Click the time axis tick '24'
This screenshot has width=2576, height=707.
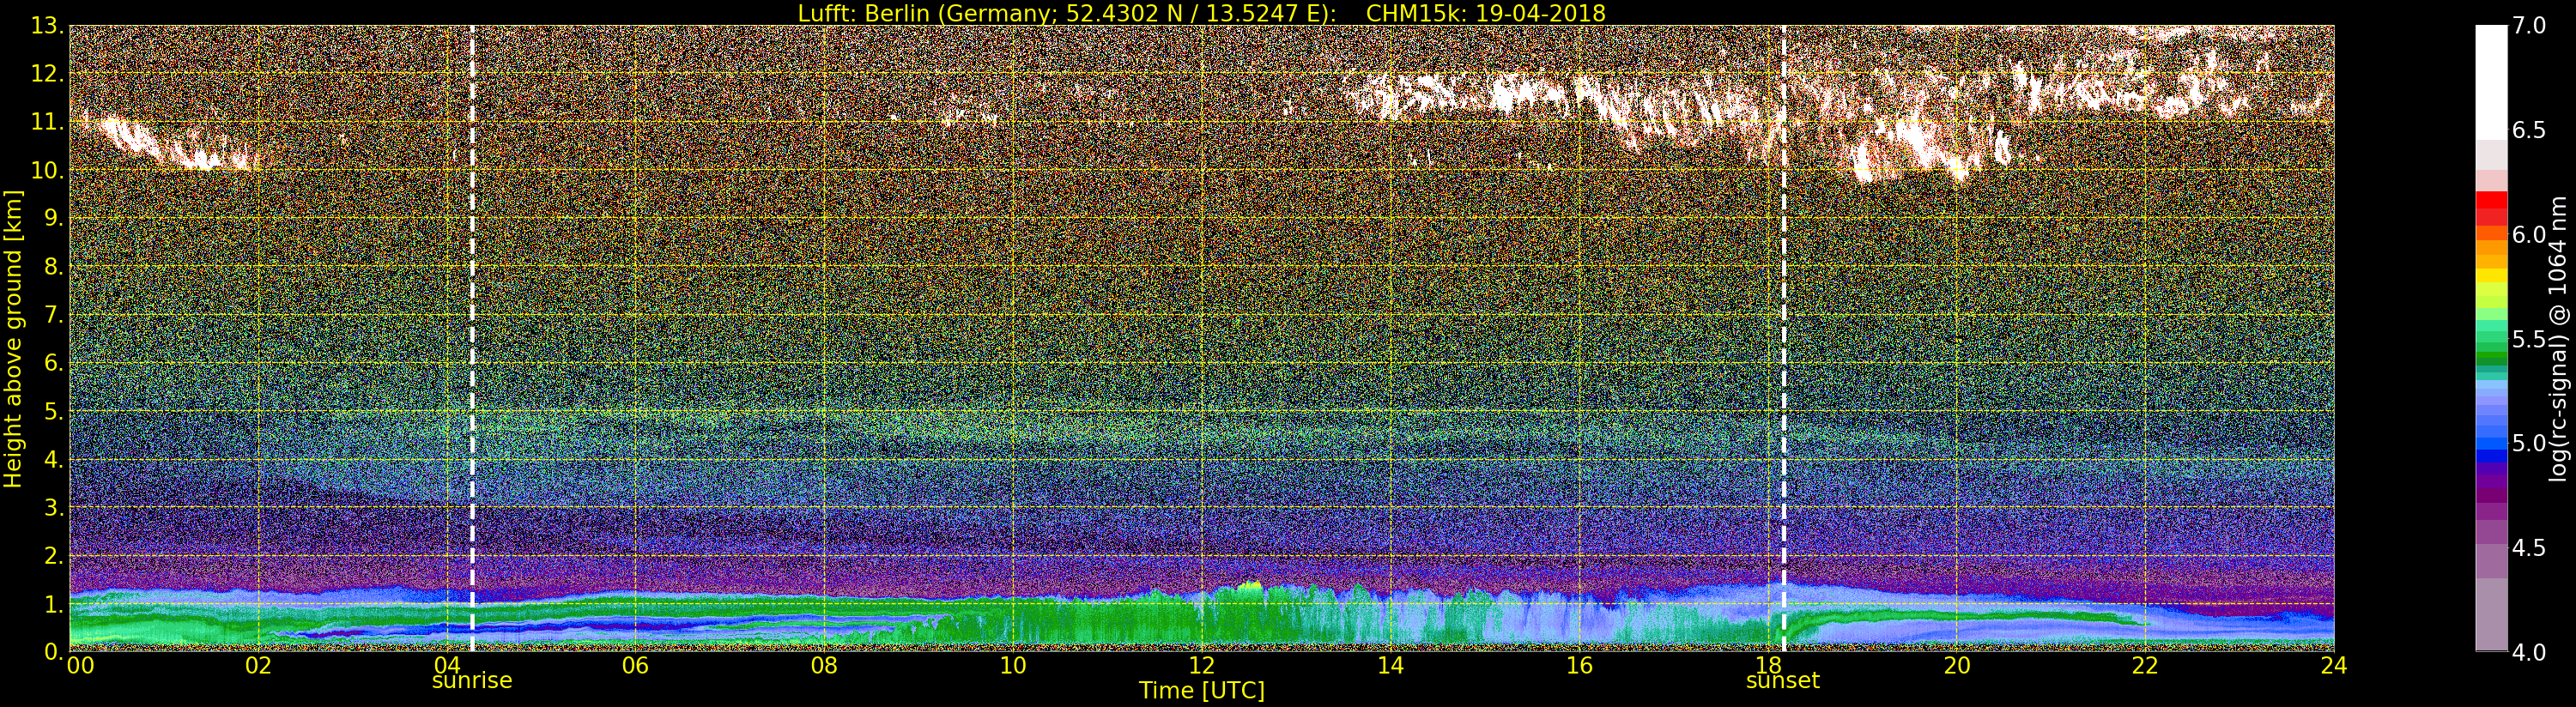(x=2333, y=665)
